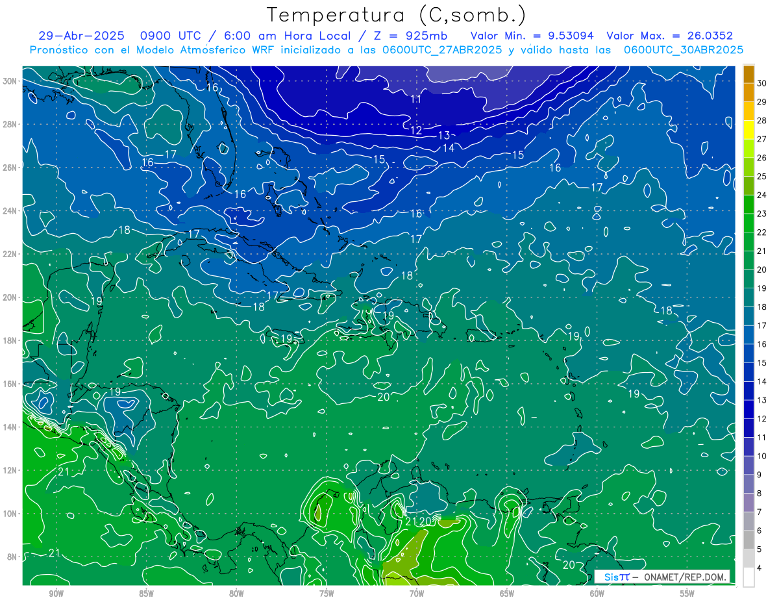Click the "20N" latitude axis label

click(x=10, y=297)
